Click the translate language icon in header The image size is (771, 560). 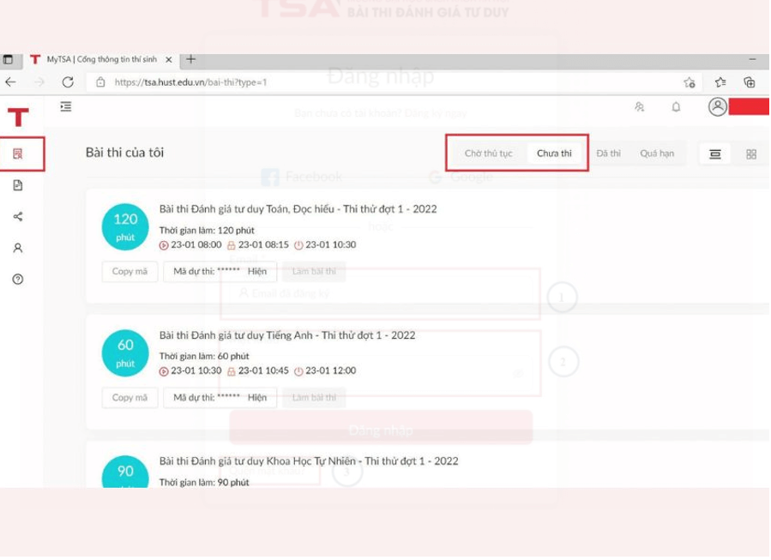[x=639, y=107]
